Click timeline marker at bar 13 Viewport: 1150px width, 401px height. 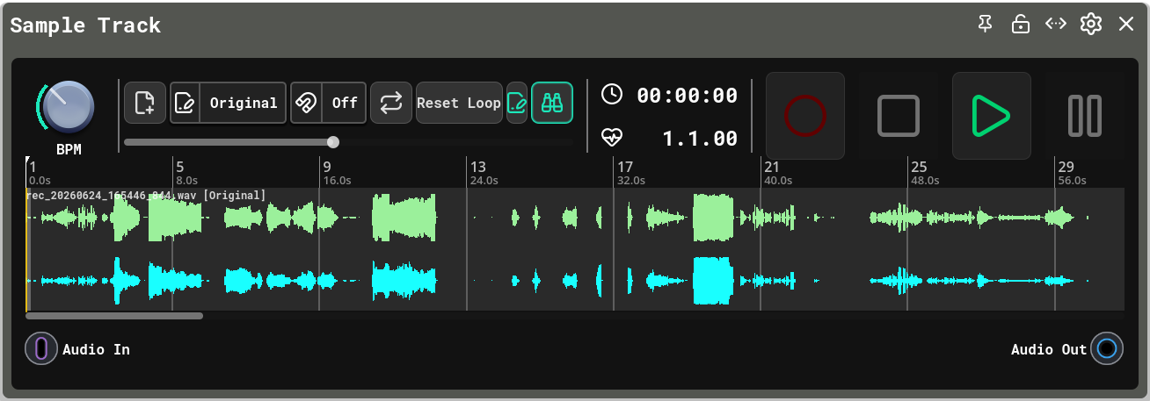[x=477, y=167]
